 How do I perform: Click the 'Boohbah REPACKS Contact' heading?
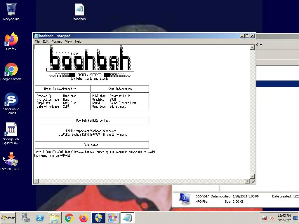[x=93, y=120]
